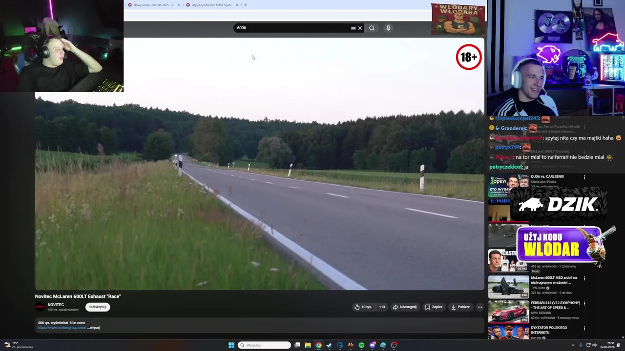The width and height of the screenshot is (625, 351).
Task: Open options menu for DUDA vs. CARLSEN video
Action: (x=584, y=177)
